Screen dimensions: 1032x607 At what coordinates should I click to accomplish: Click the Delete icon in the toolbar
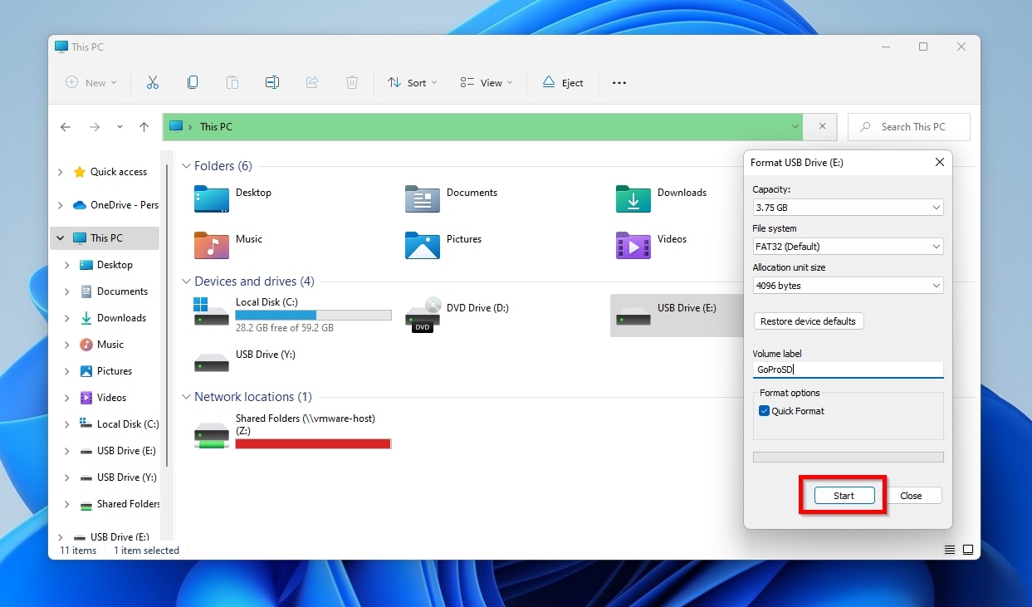(x=352, y=82)
